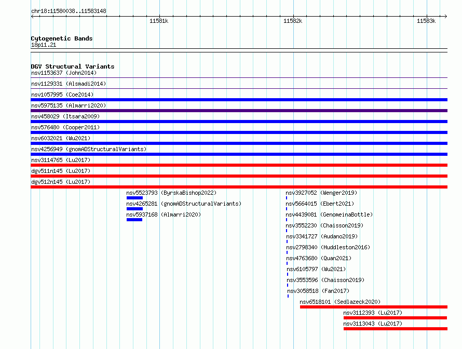Open the nsv3927052 (Wenger2019) label
This screenshot has height=349, width=462.
pos(321,193)
